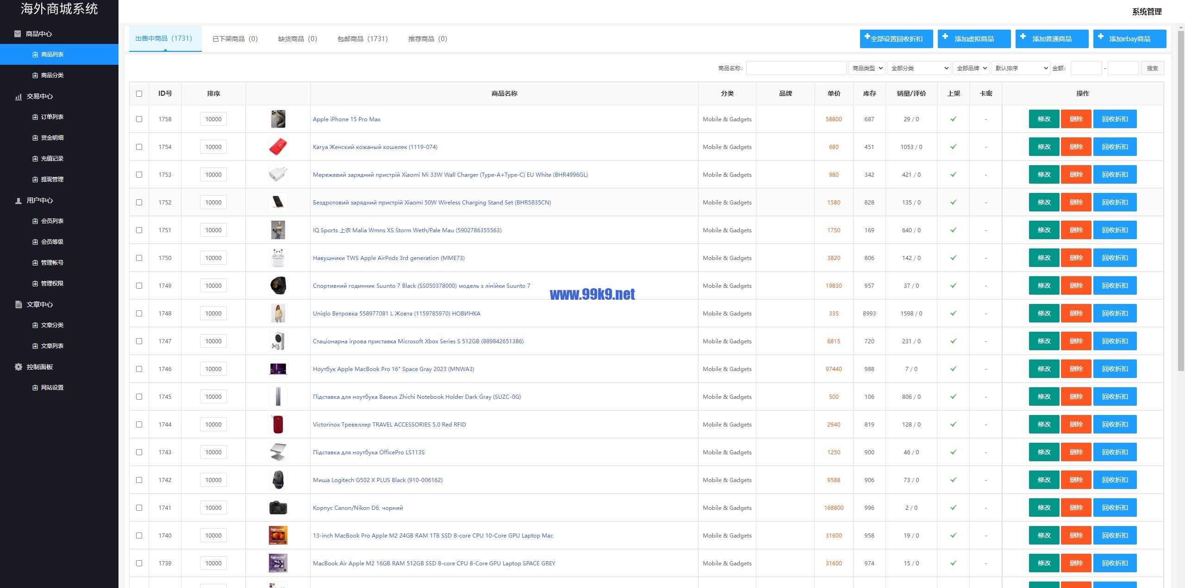The width and height of the screenshot is (1185, 588).
Task: Click the icon beside 商品列表 menu entry
Action: point(35,55)
